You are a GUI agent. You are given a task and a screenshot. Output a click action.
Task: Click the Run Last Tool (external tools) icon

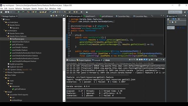pyautogui.click(x=28, y=12)
